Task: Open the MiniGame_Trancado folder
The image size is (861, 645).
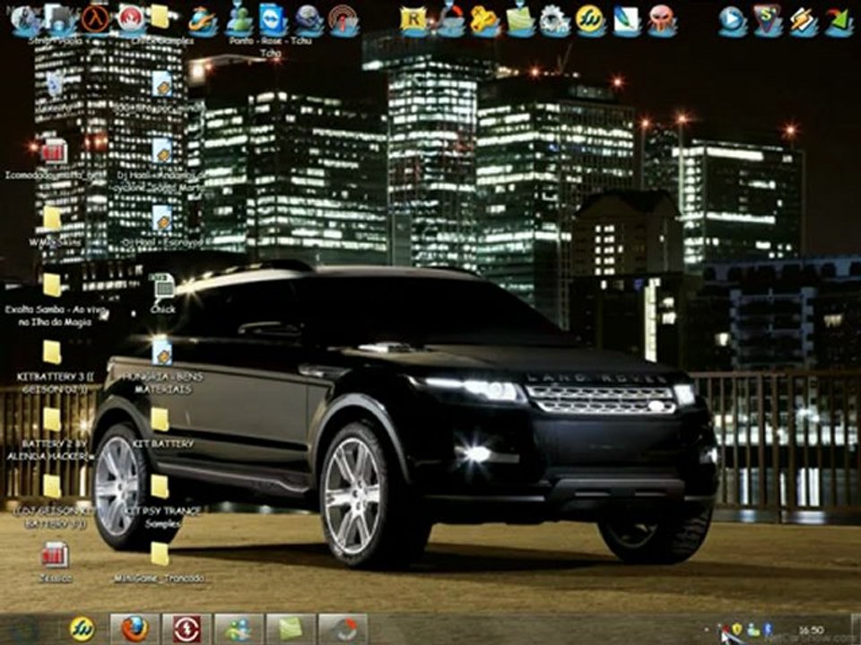Action: coord(160,563)
